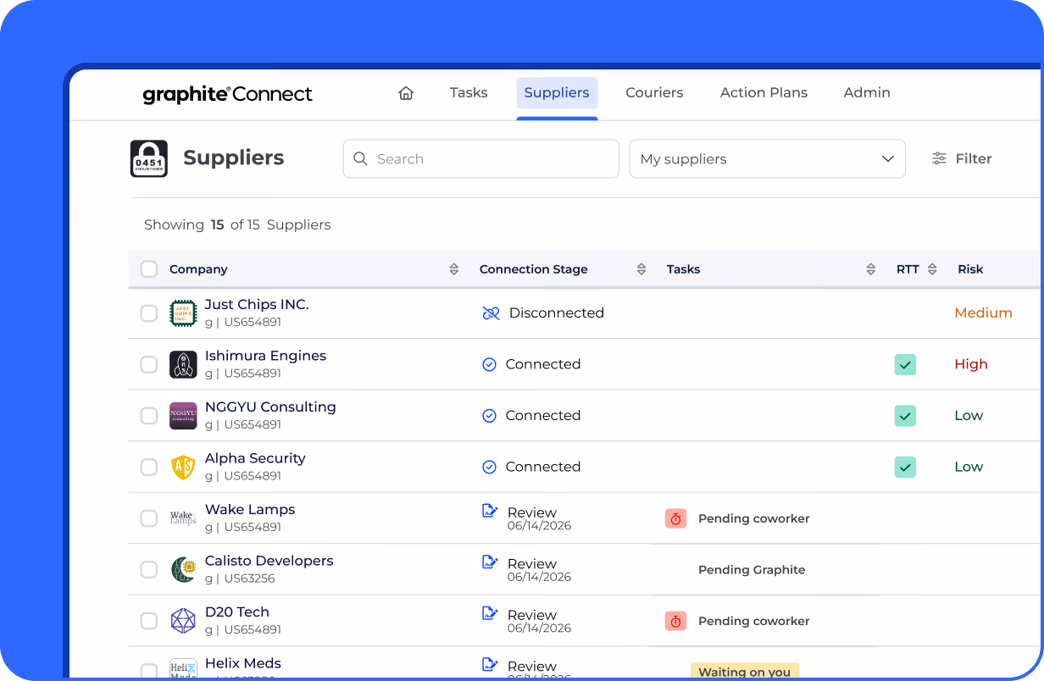
Task: Click timer icon in Wake Lamps tasks
Action: click(x=675, y=518)
